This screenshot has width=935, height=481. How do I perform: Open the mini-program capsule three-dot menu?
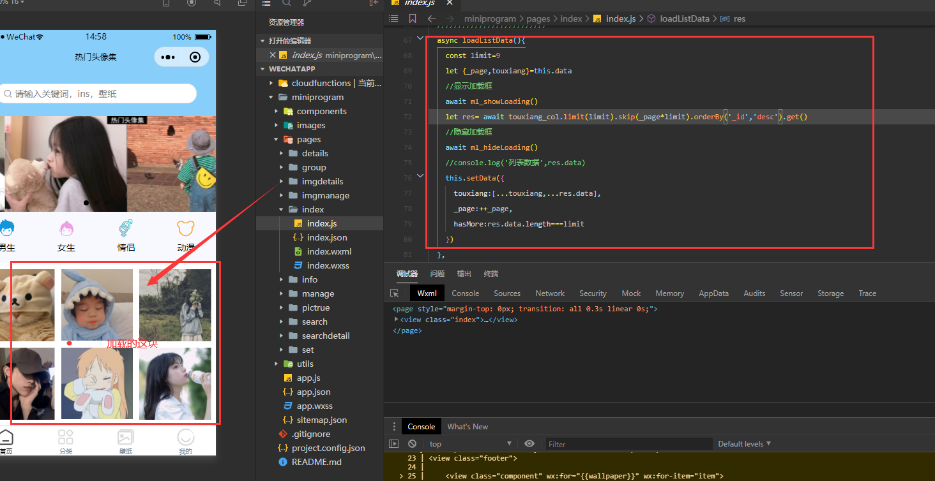click(168, 57)
